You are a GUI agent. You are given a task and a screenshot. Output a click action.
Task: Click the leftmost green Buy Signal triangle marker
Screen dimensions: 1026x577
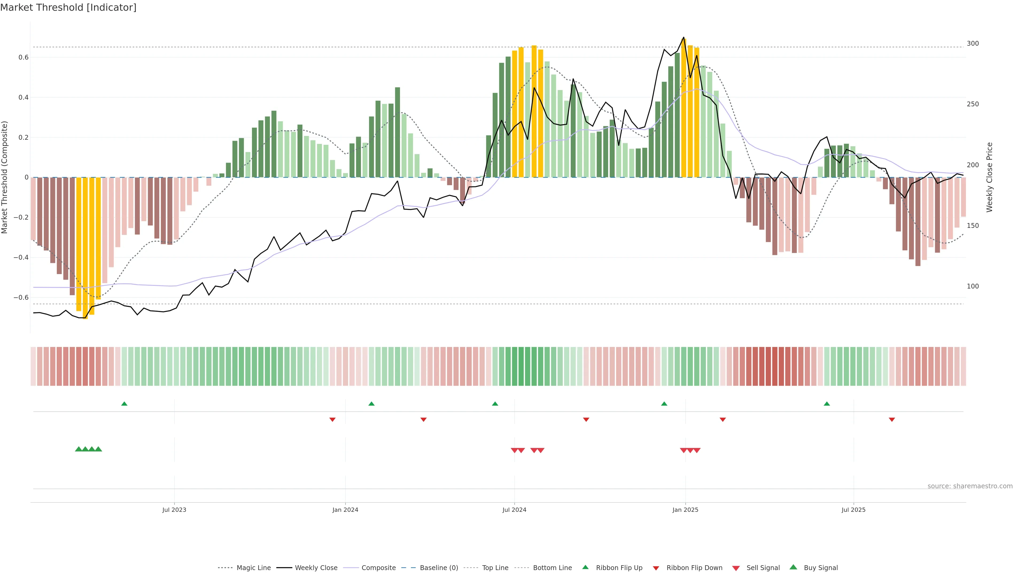pyautogui.click(x=79, y=449)
